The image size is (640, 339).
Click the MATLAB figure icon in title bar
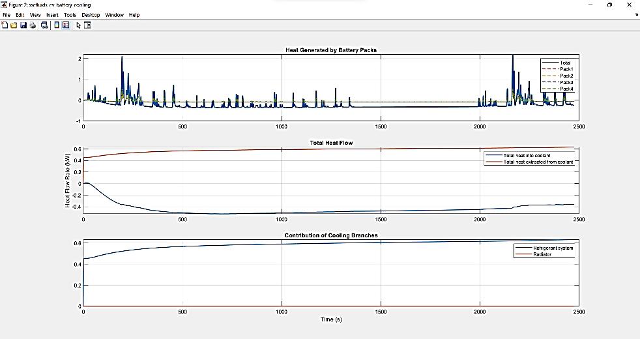[4, 5]
